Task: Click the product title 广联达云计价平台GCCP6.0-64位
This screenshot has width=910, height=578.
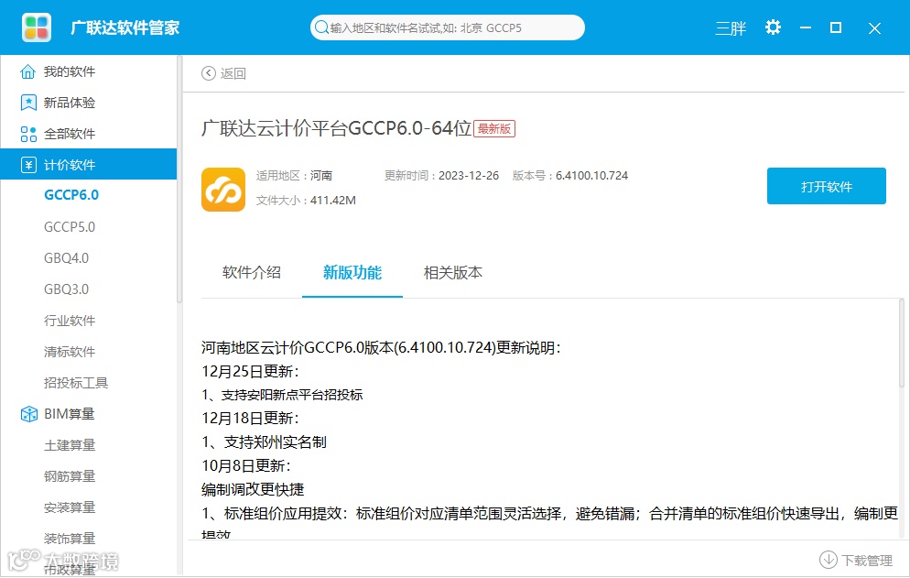Action: (x=337, y=128)
